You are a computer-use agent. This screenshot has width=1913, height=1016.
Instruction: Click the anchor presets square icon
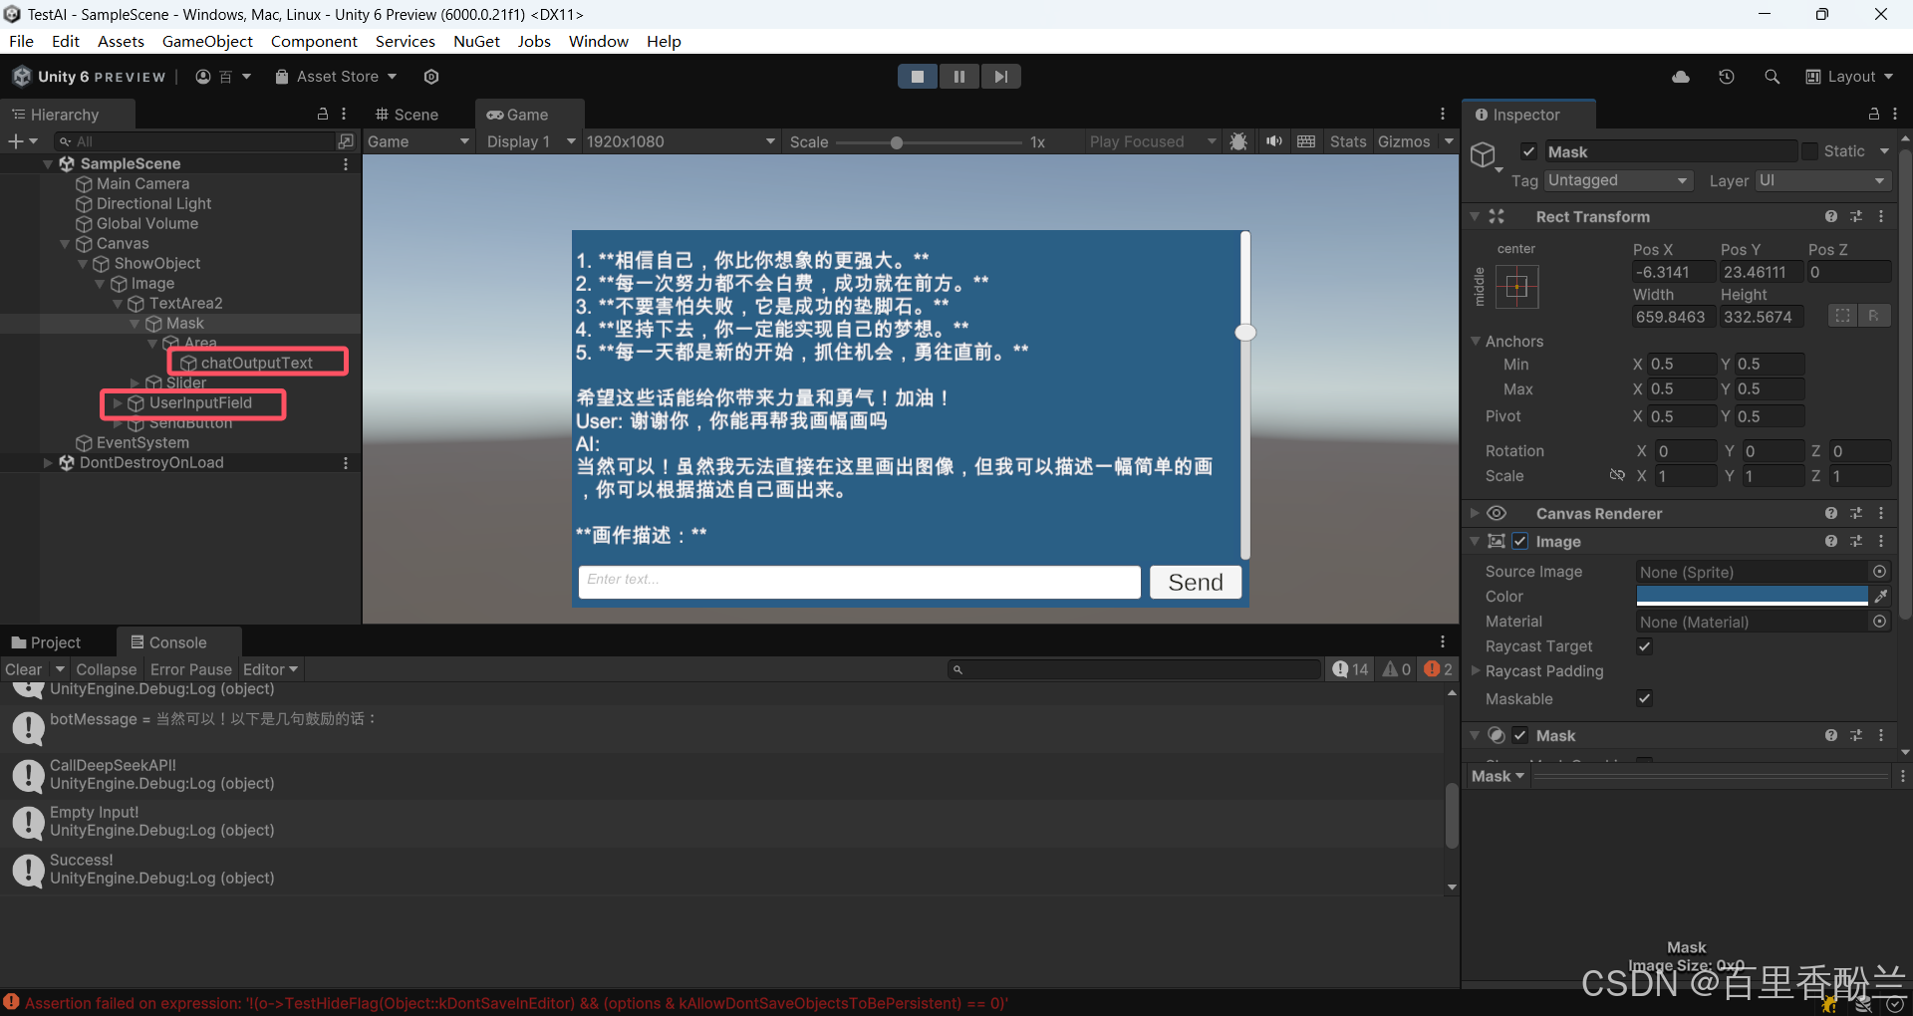[1516, 288]
